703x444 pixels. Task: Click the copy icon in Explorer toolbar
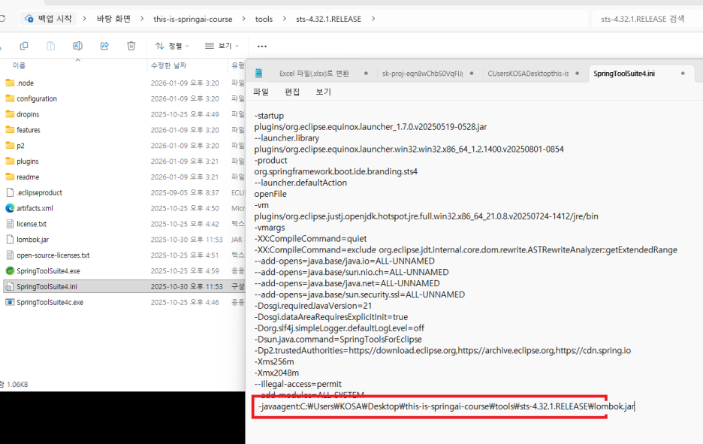click(x=24, y=46)
